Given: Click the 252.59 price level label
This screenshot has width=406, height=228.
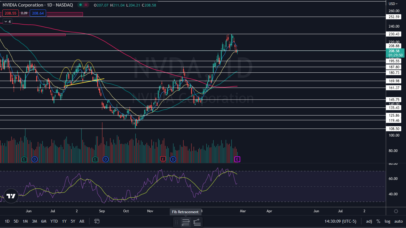Looking at the screenshot, I should 394,17.
